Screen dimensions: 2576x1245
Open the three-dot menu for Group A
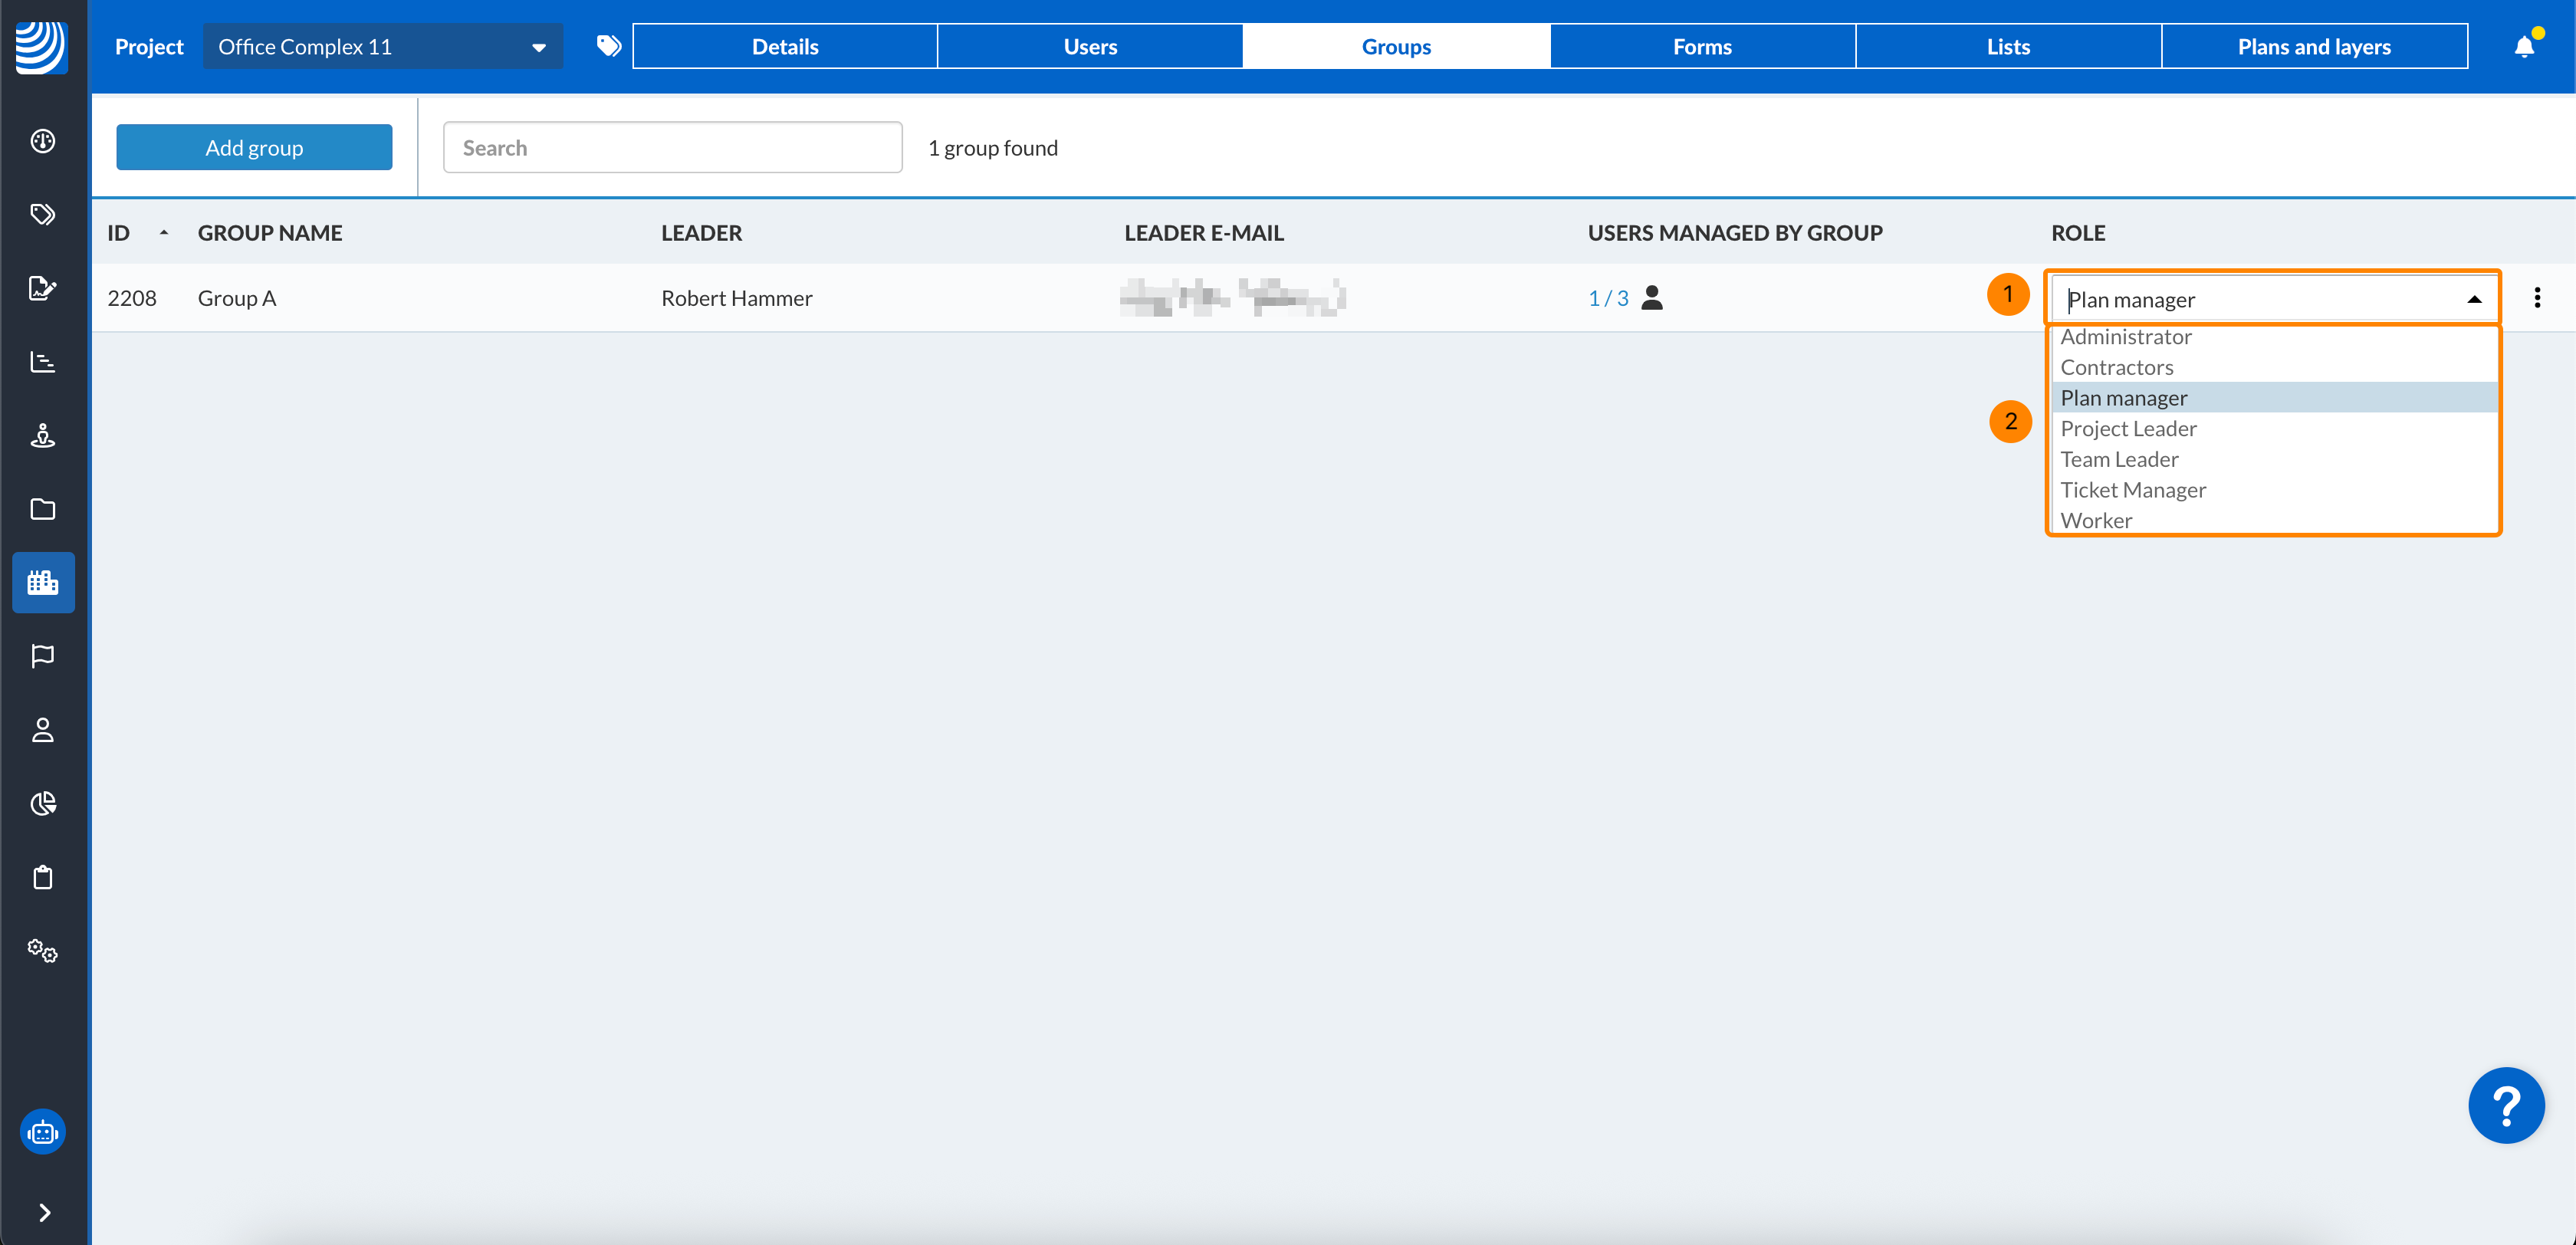click(x=2536, y=297)
